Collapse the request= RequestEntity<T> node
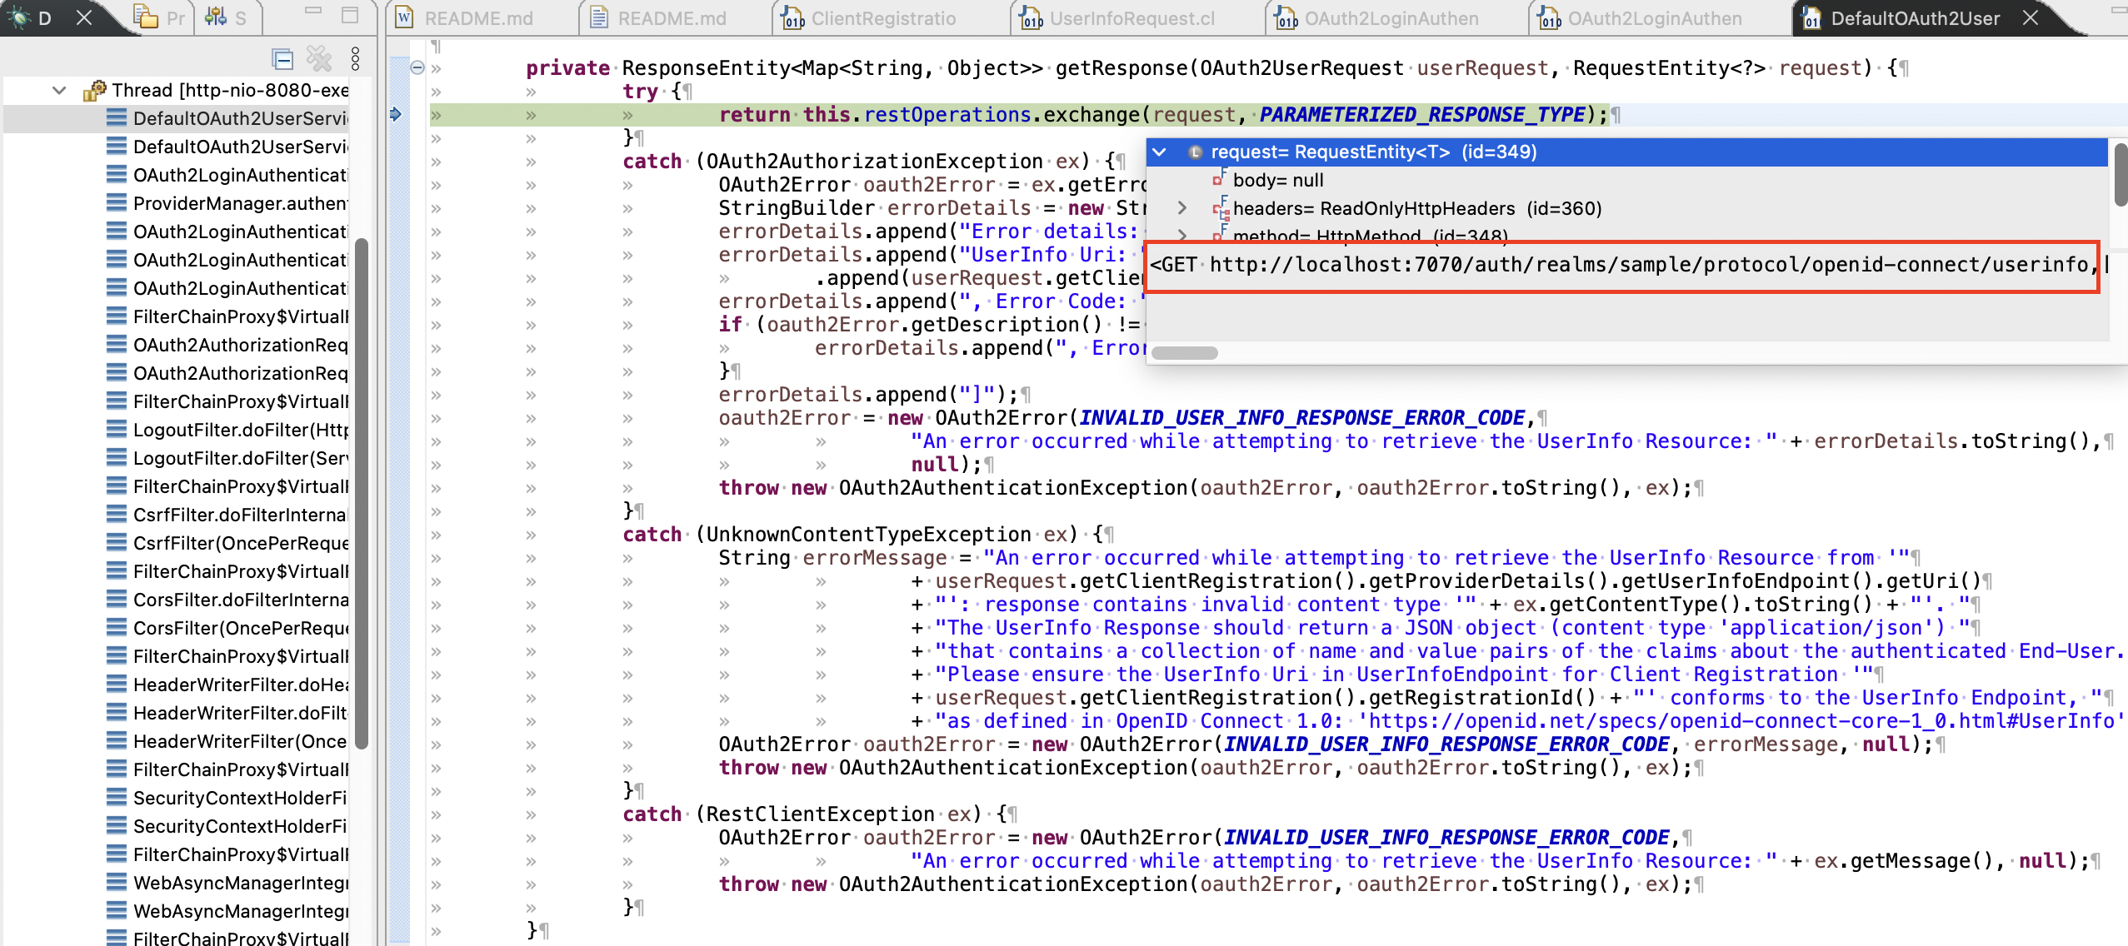 [x=1157, y=152]
